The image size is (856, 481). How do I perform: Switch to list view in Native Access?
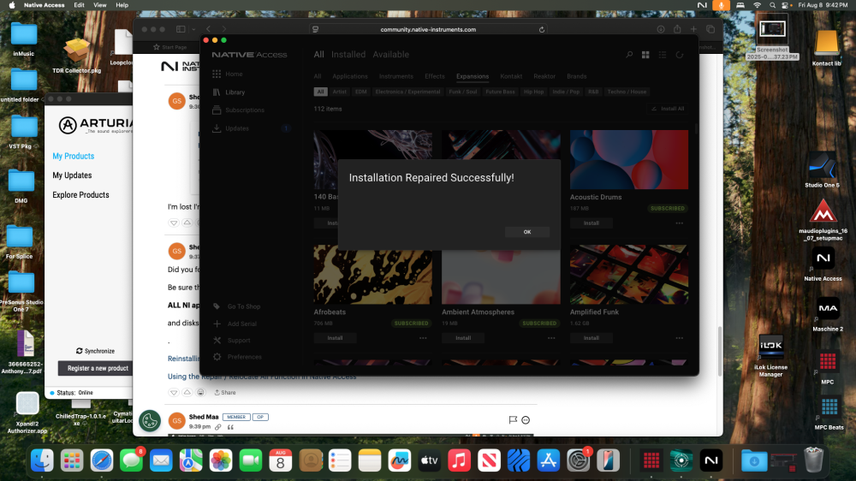coord(663,55)
